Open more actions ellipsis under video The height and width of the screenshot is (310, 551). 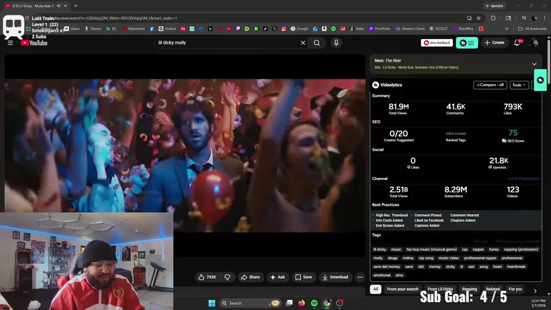pos(360,277)
